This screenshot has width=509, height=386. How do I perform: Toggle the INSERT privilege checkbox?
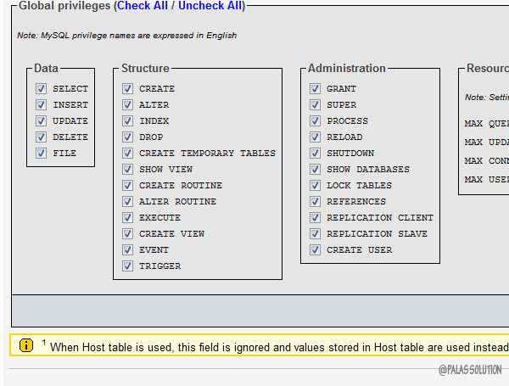tap(41, 104)
